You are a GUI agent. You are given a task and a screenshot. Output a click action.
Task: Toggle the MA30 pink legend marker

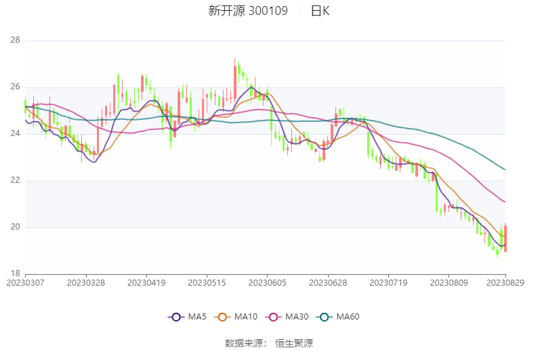click(x=274, y=317)
